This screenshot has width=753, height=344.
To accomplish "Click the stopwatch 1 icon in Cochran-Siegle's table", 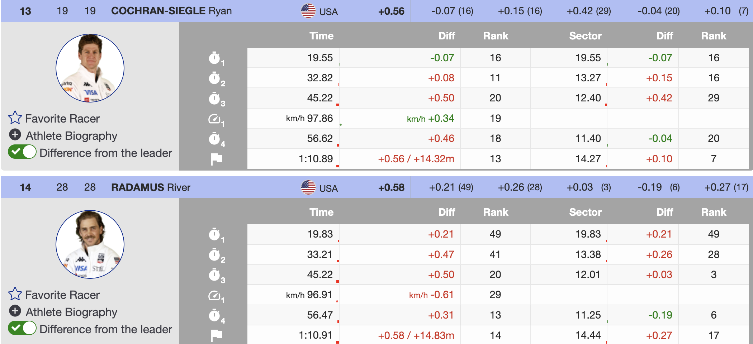I will pos(214,58).
